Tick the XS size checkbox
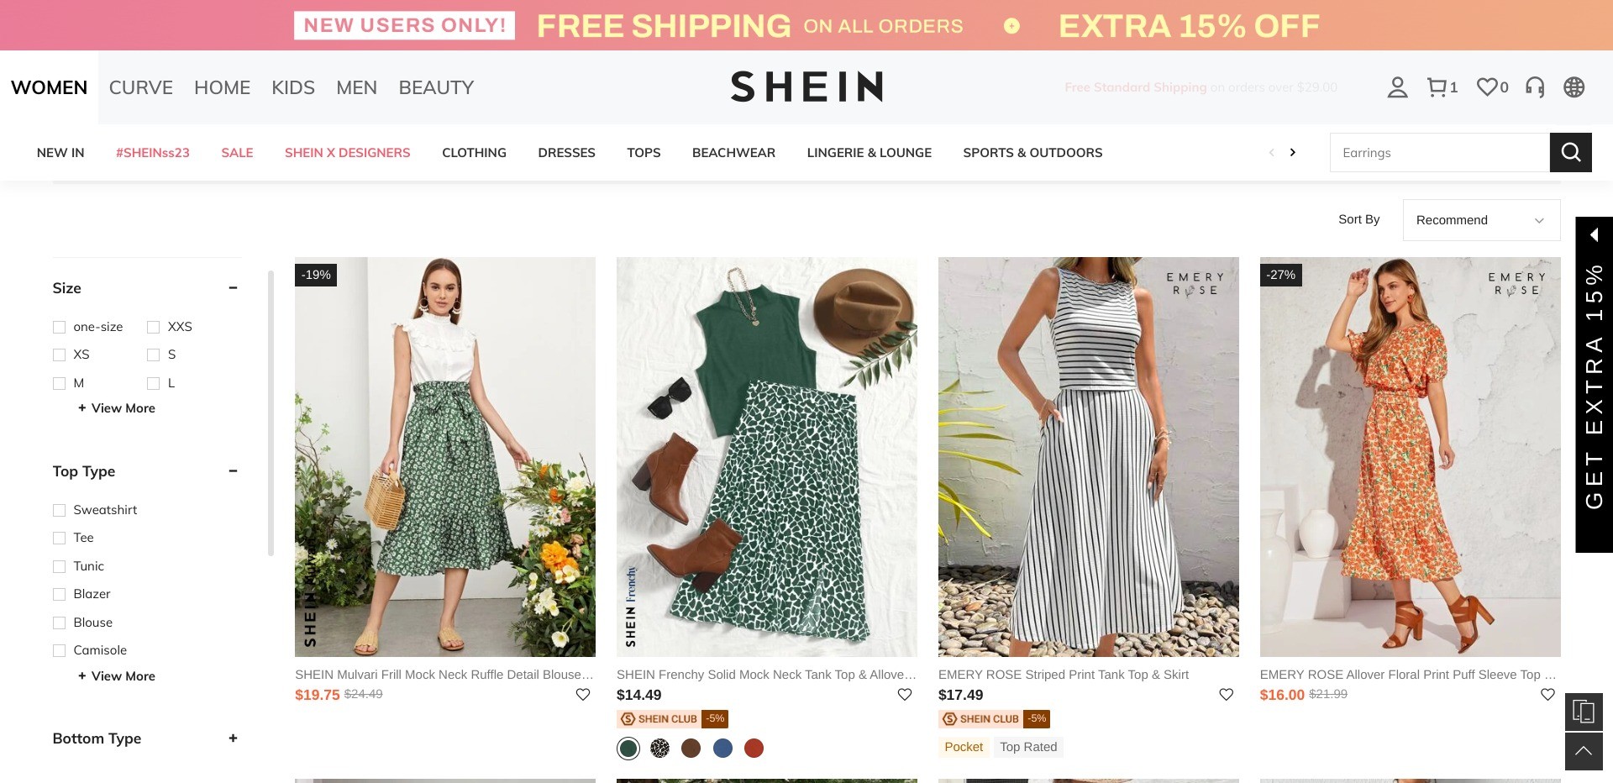Image resolution: width=1613 pixels, height=783 pixels. pyautogui.click(x=60, y=355)
